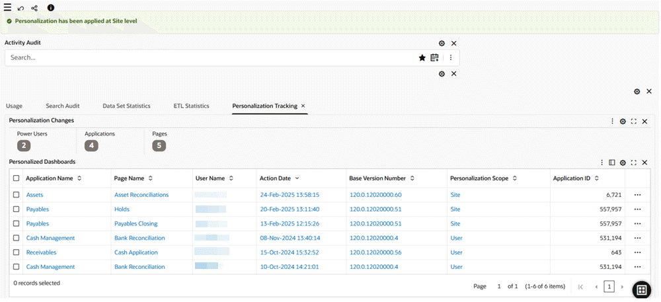Click the star saved searches icon

pos(422,57)
